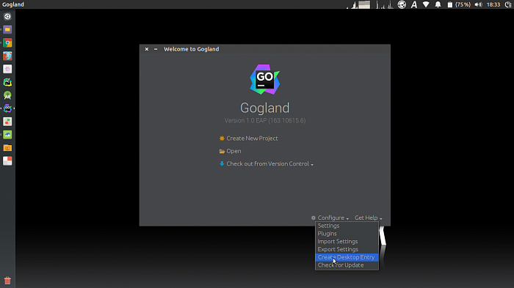Image resolution: width=514 pixels, height=288 pixels.
Task: Close the Welcome to Gogland window
Action: (x=147, y=49)
